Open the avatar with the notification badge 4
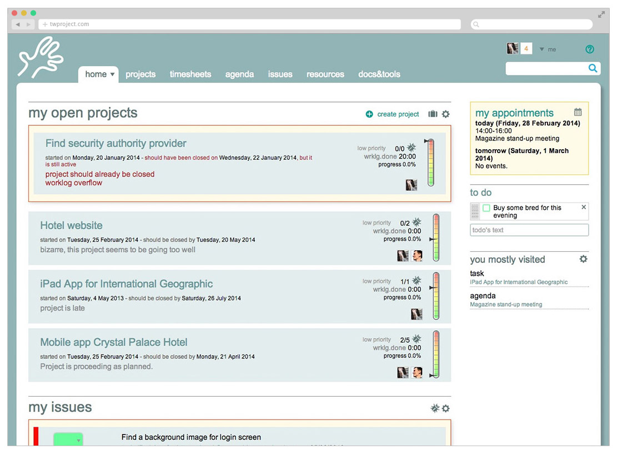The height and width of the screenshot is (450, 617). (x=513, y=48)
